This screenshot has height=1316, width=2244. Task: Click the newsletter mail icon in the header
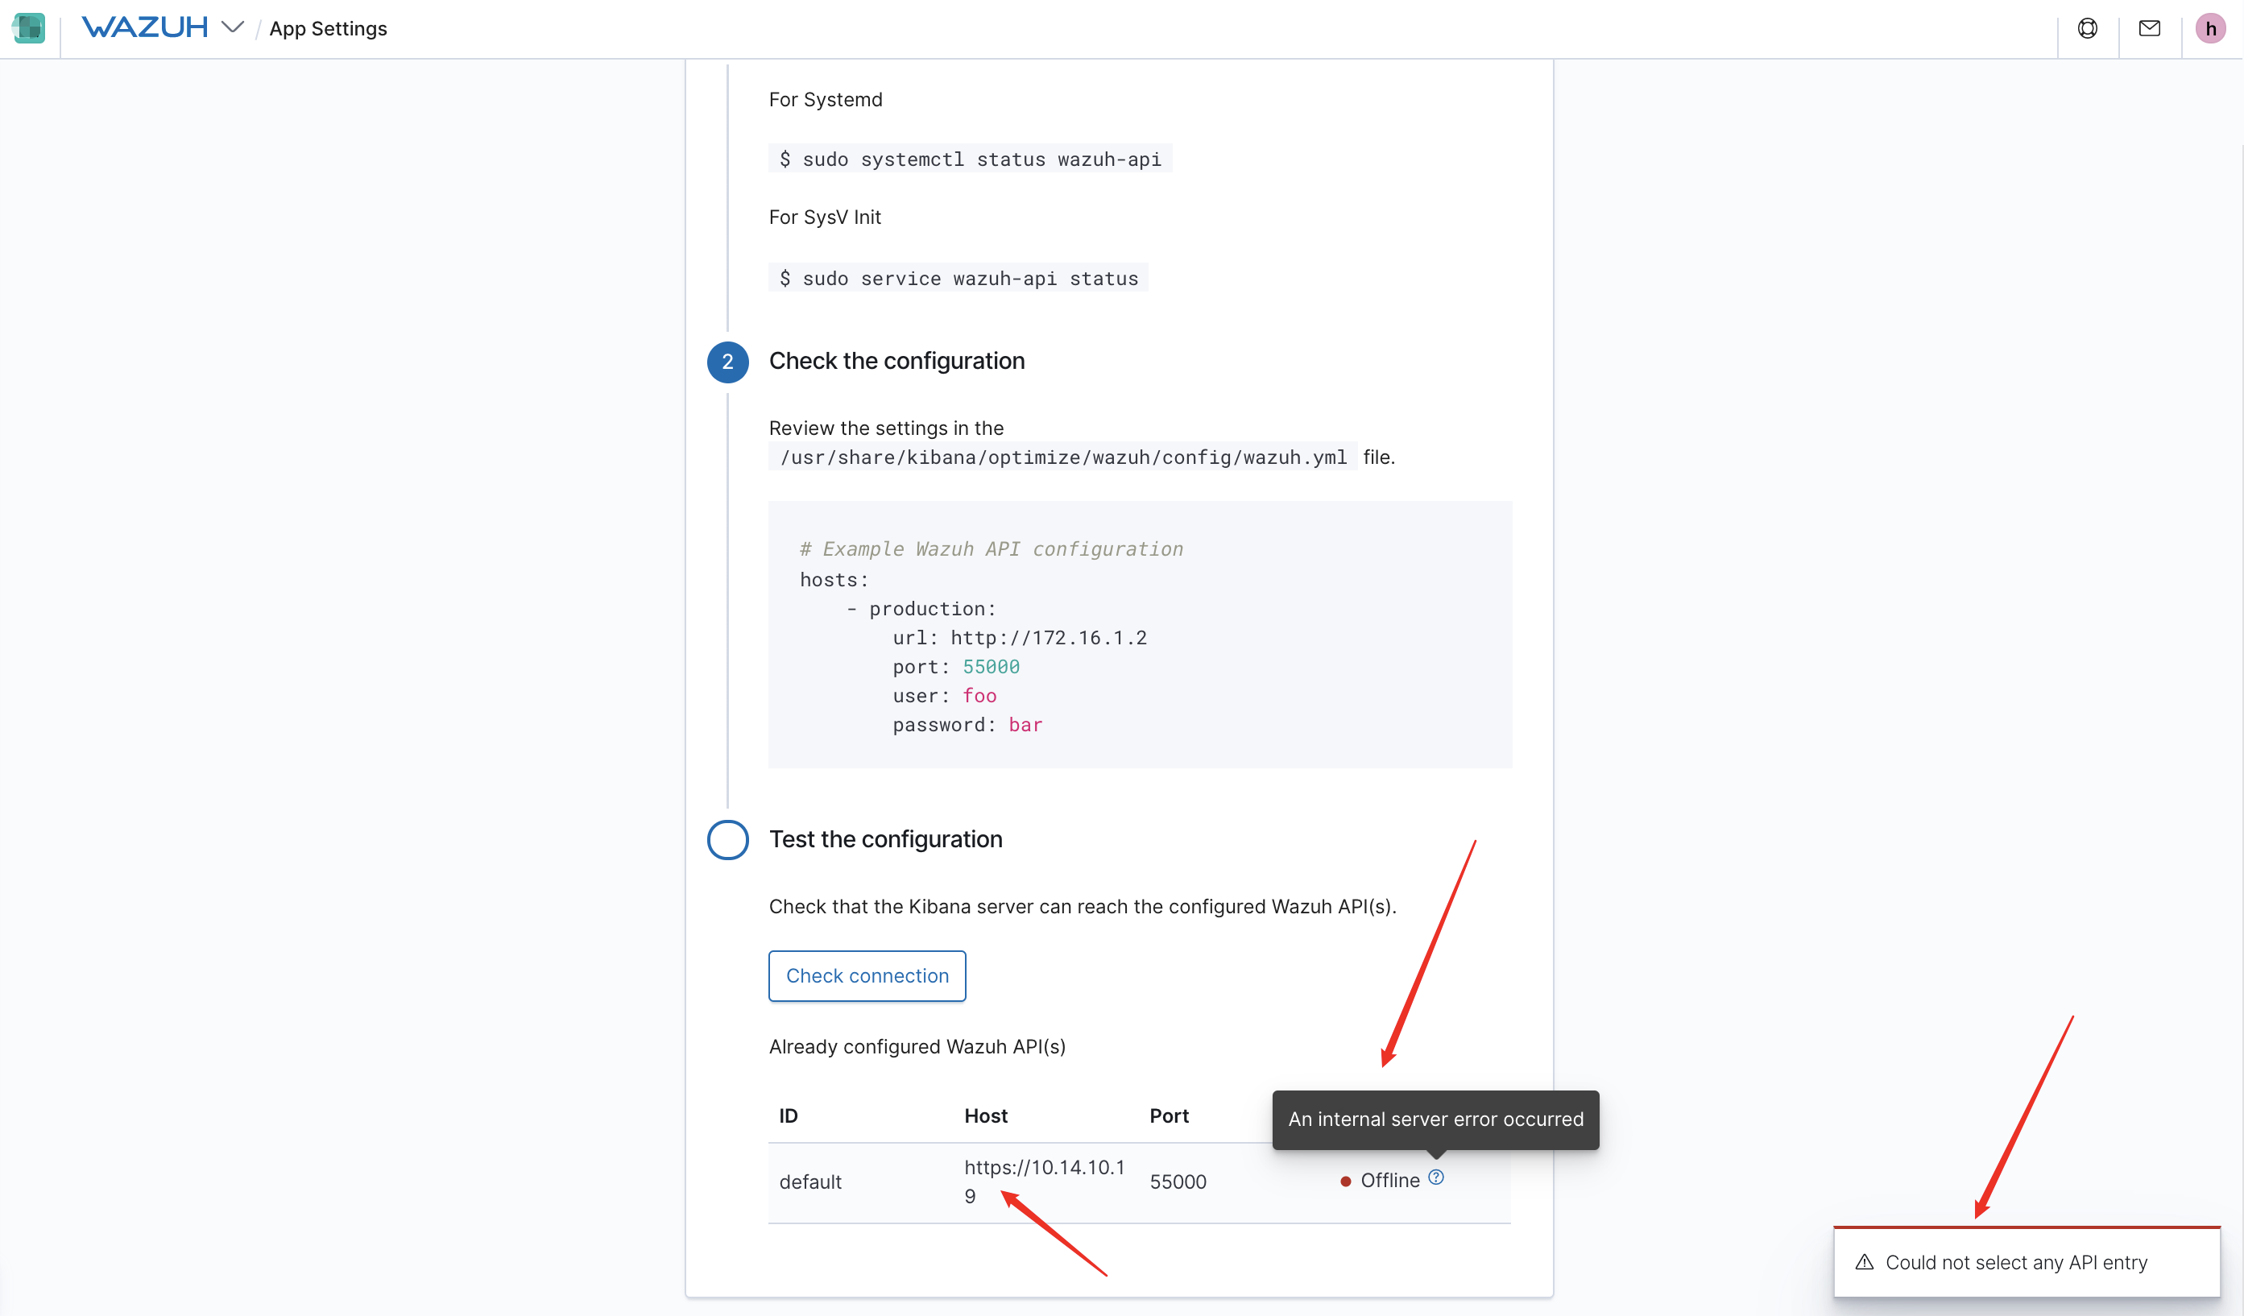coord(2150,27)
